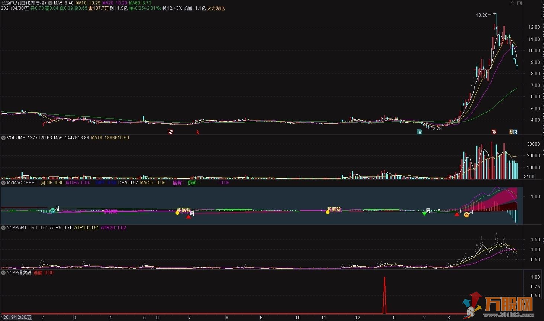Select the MA60: 6.73 average label

tap(140, 3)
